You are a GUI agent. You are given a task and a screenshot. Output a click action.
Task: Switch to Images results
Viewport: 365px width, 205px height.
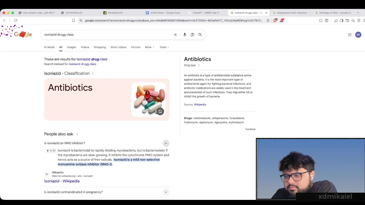[x=72, y=47]
